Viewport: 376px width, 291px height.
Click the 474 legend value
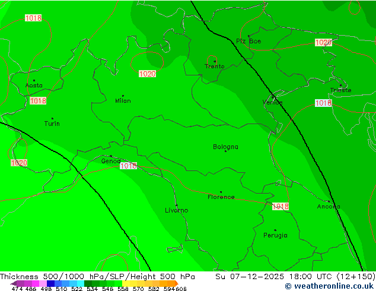point(17,289)
